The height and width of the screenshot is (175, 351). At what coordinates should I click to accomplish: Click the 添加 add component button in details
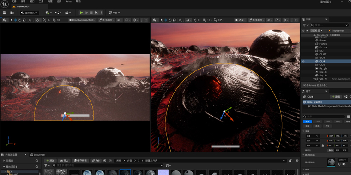click(336, 97)
